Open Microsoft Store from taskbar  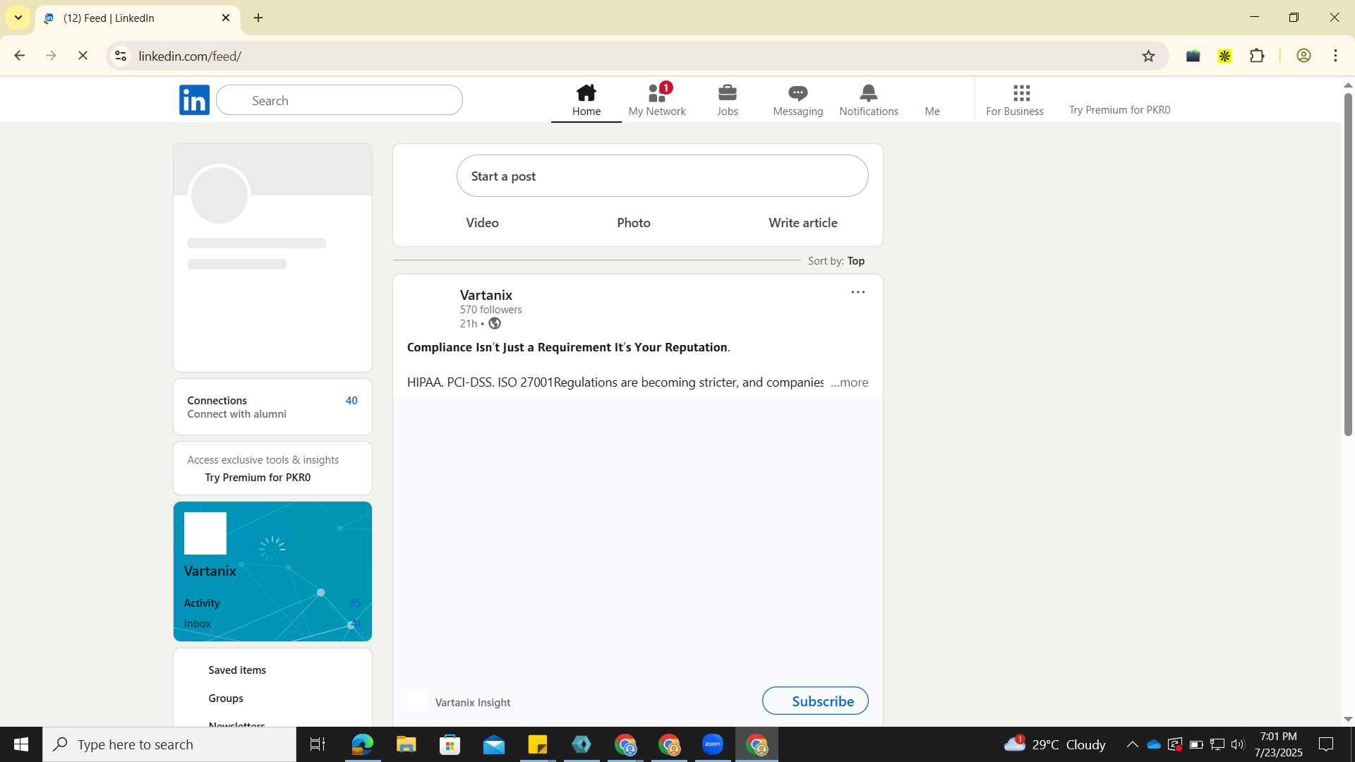click(450, 744)
